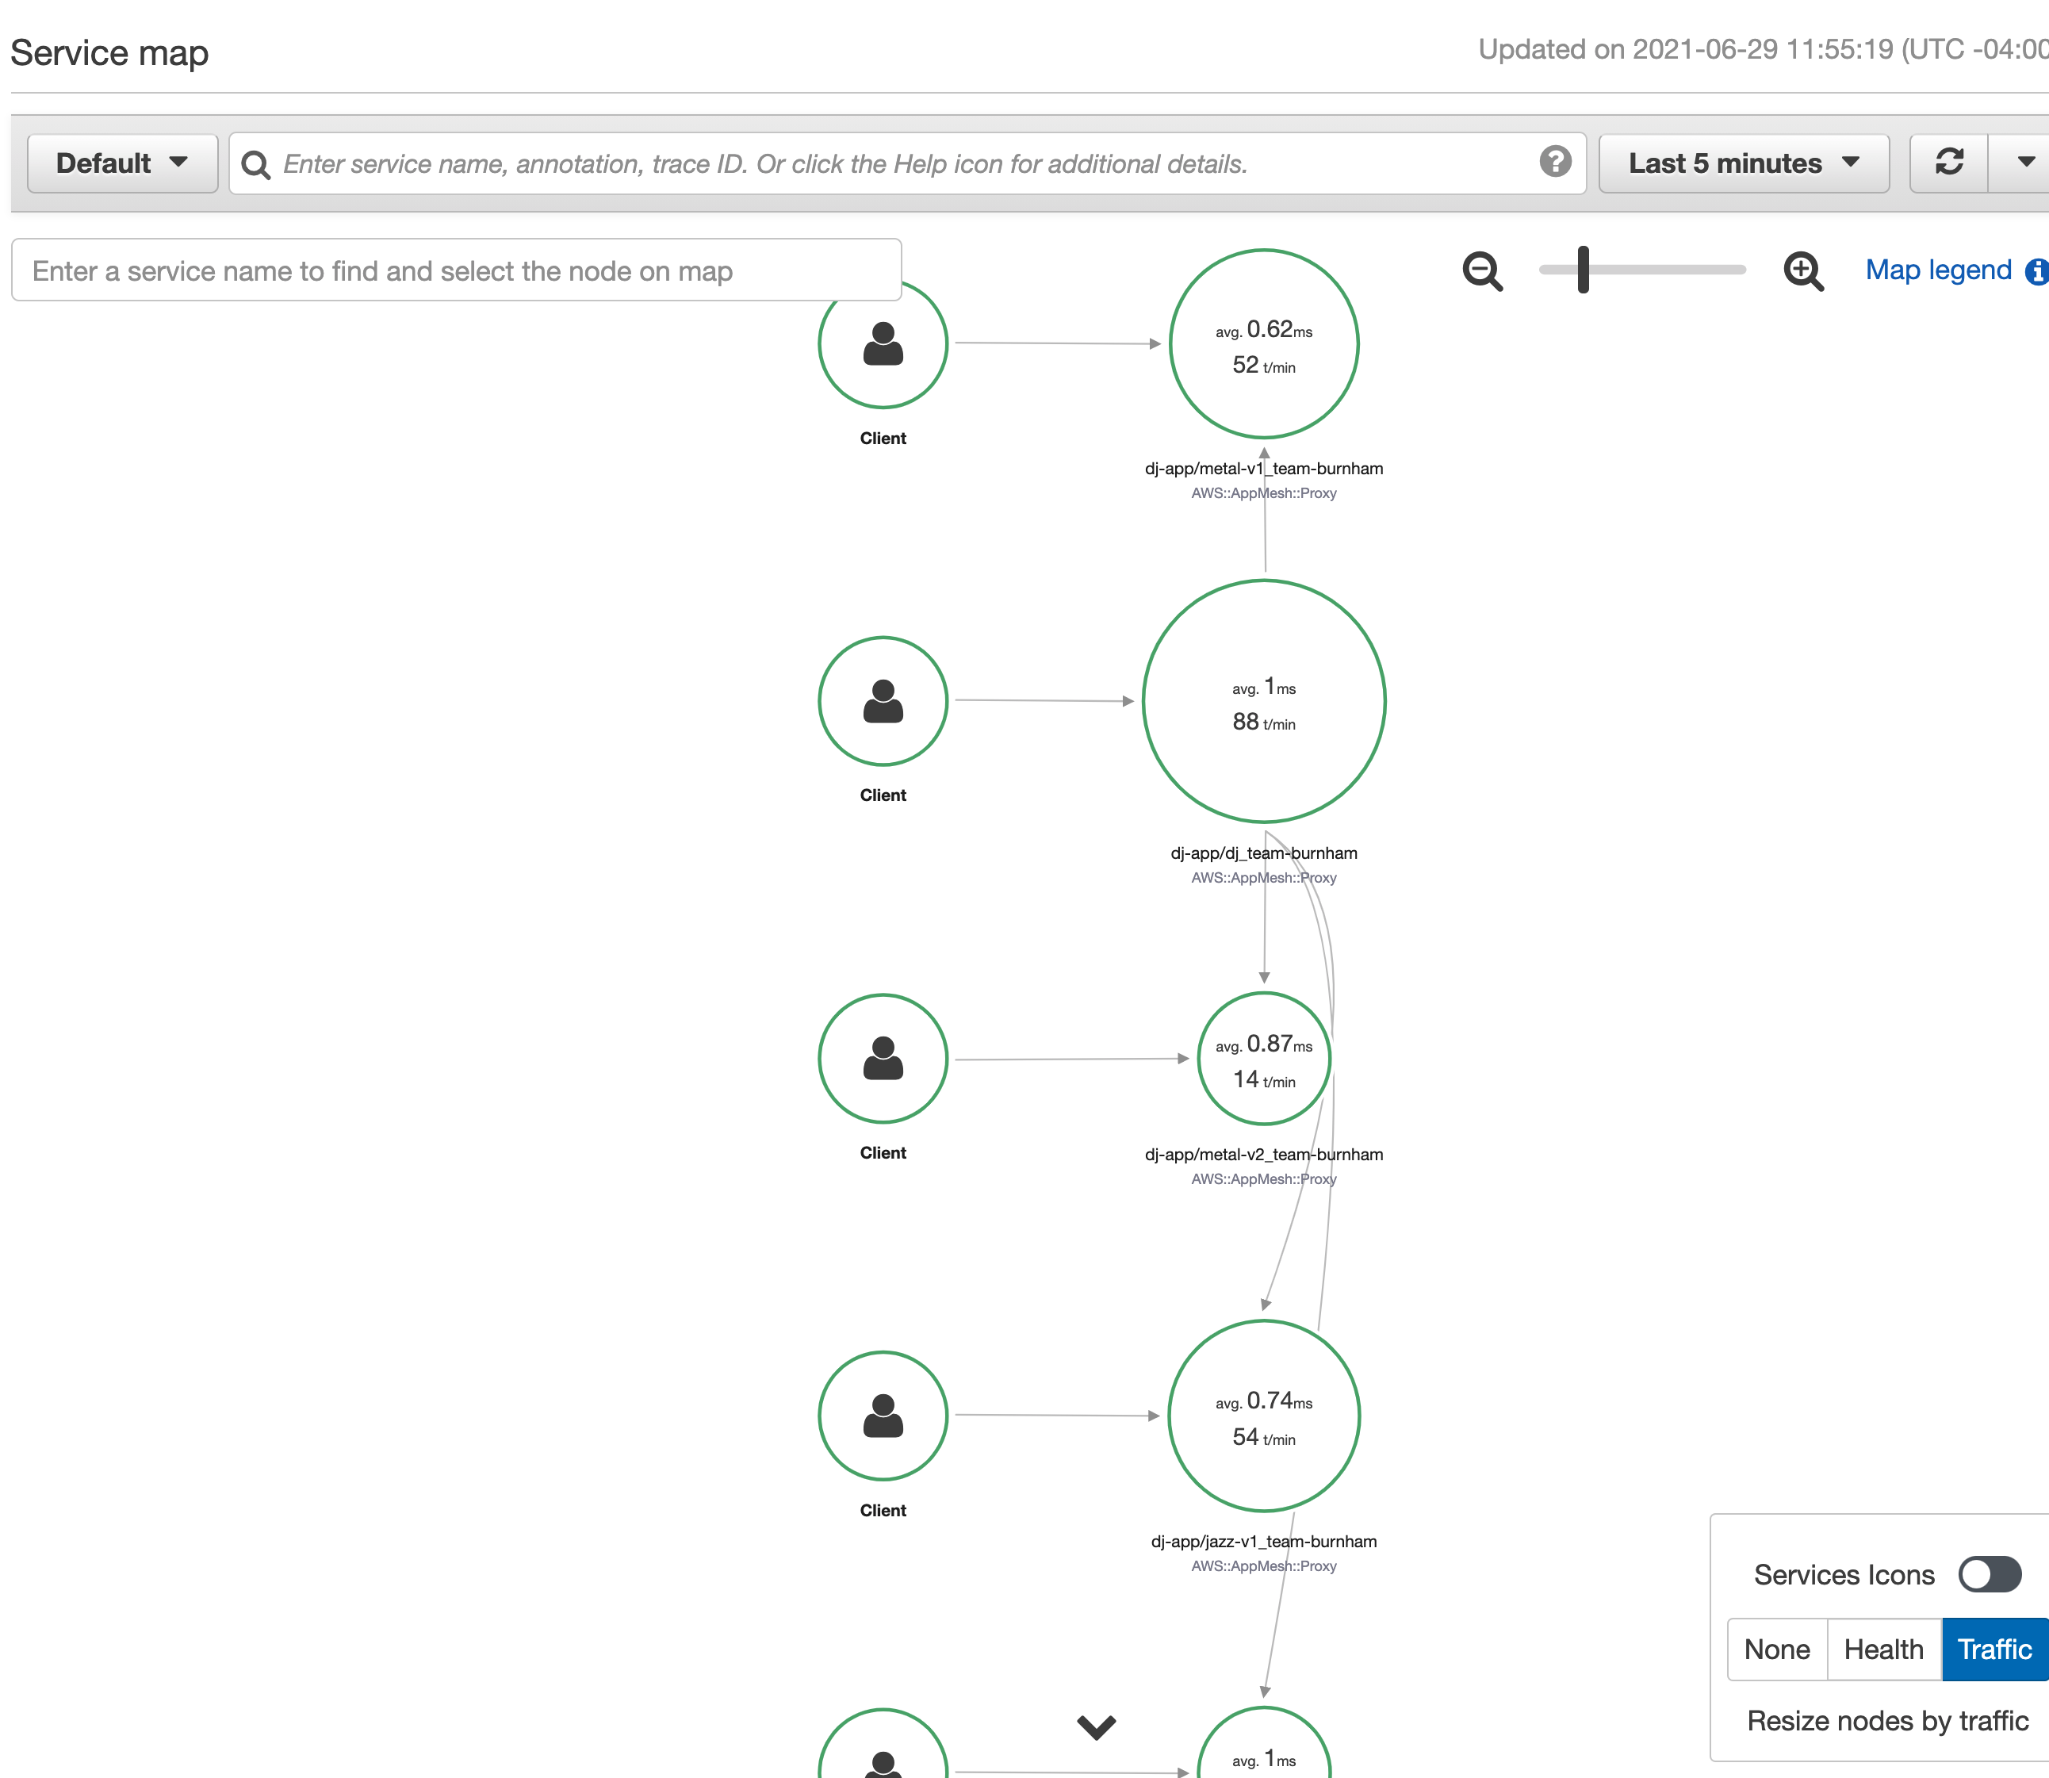Select the Traffic node display tab
This screenshot has height=1778, width=2049.
(x=1994, y=1649)
